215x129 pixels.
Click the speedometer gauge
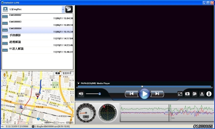[86, 113]
